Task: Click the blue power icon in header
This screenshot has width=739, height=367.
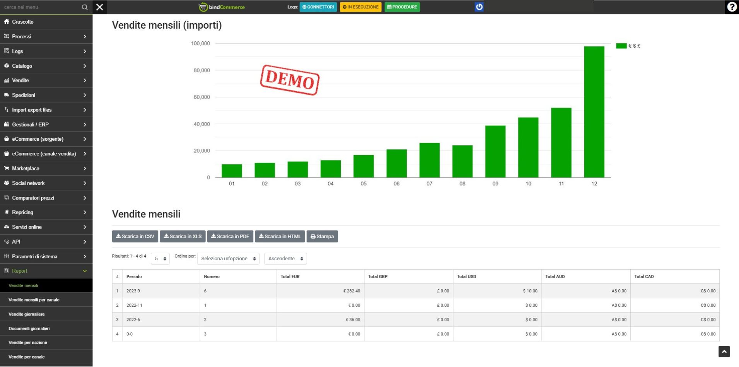Action: [x=479, y=7]
